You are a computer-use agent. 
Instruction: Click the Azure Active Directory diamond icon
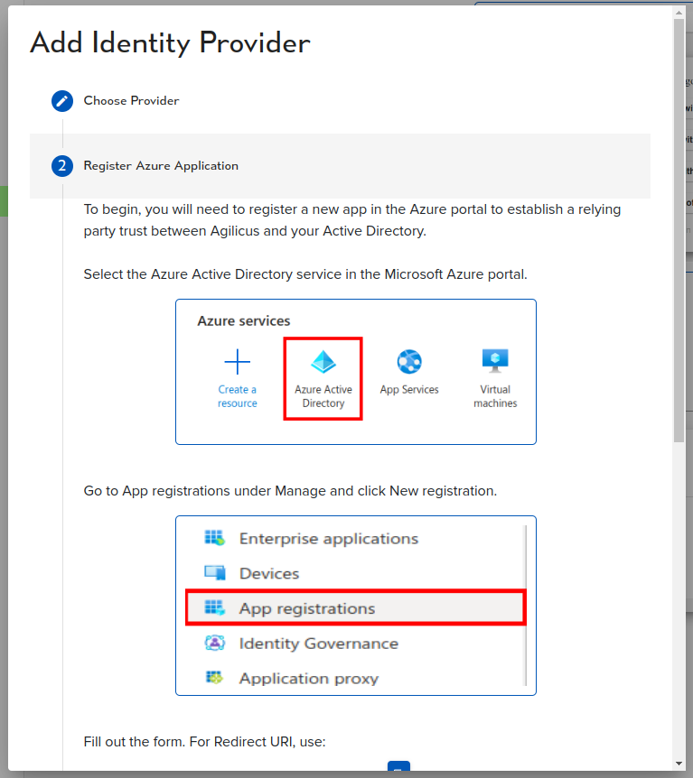click(323, 361)
